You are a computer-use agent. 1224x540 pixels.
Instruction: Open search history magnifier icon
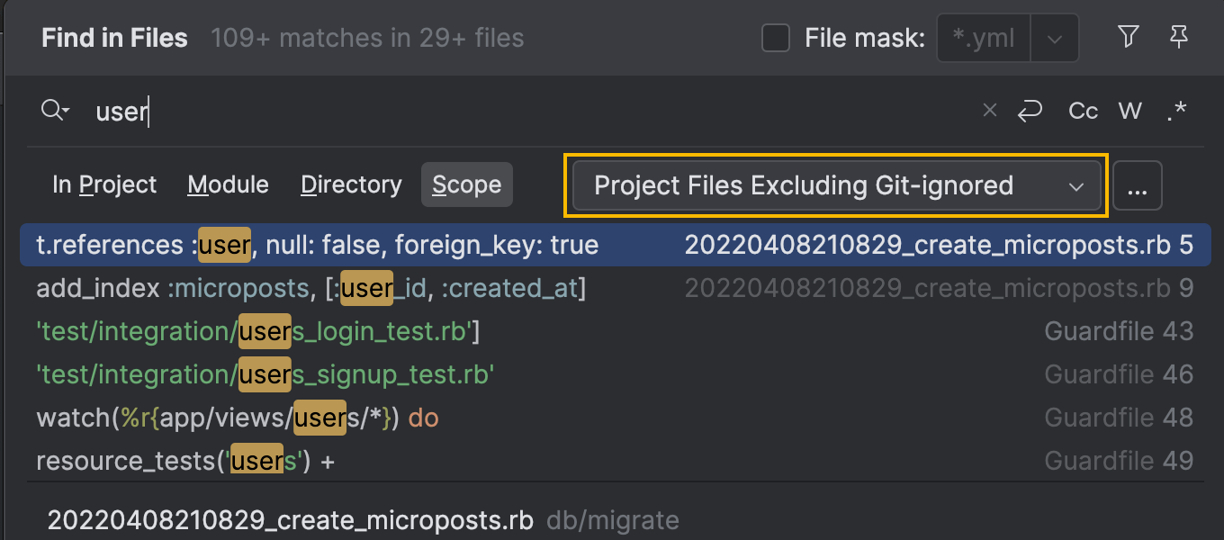pos(54,111)
